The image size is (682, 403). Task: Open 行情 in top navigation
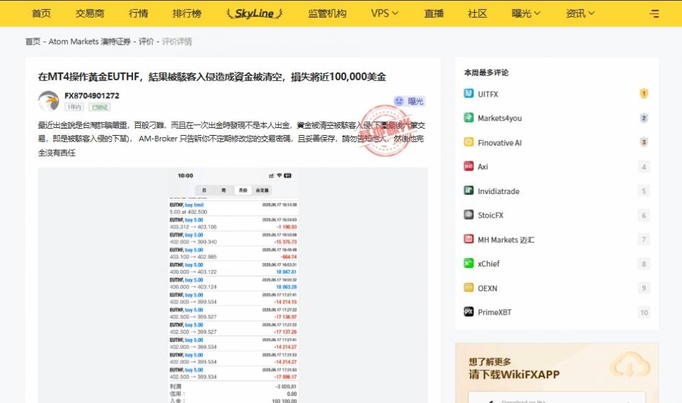coord(138,14)
